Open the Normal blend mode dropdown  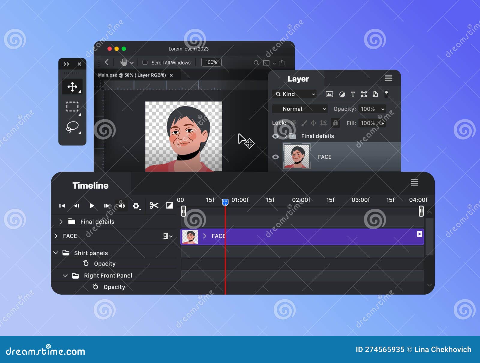300,109
